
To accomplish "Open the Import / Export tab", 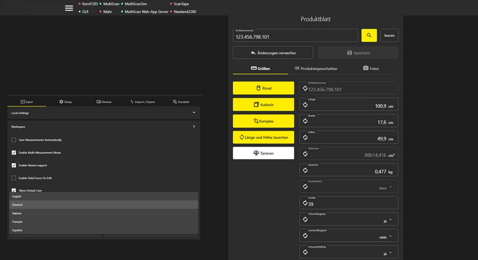I will pyautogui.click(x=142, y=102).
